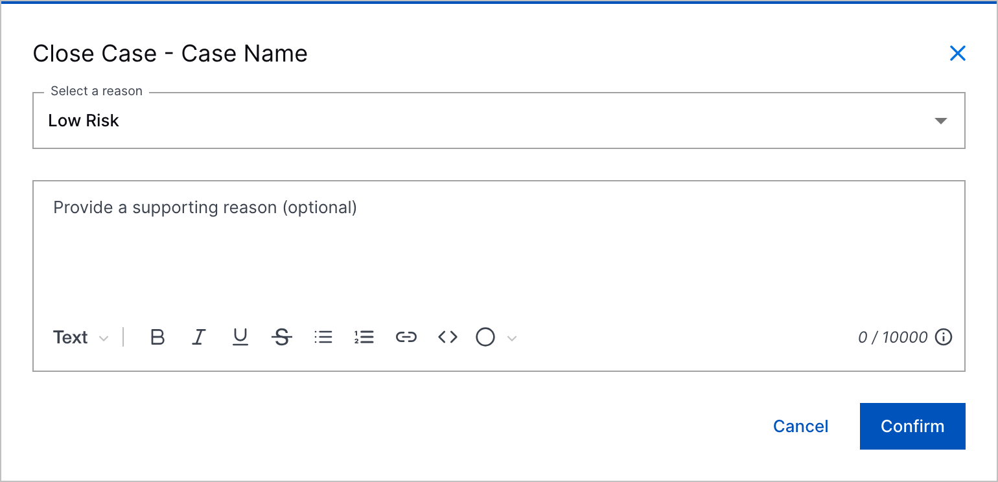Insert a bulleted list
Screen dimensions: 998x482
323,338
